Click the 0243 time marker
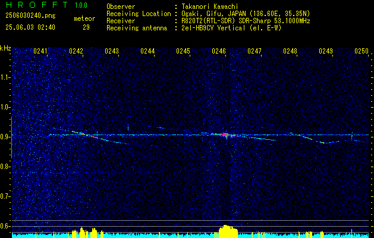 tap(112, 51)
